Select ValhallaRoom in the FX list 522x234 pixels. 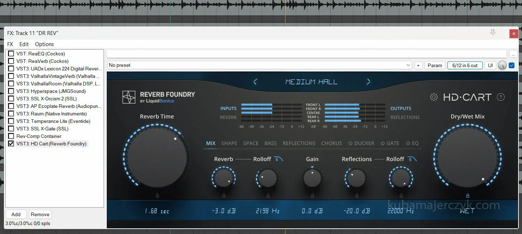58,84
